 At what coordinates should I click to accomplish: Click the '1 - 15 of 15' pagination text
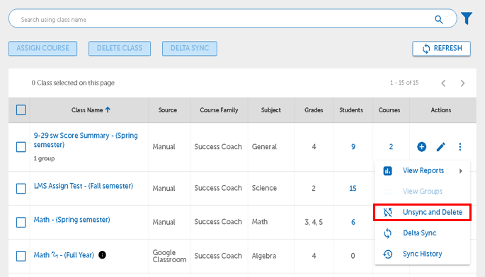404,83
